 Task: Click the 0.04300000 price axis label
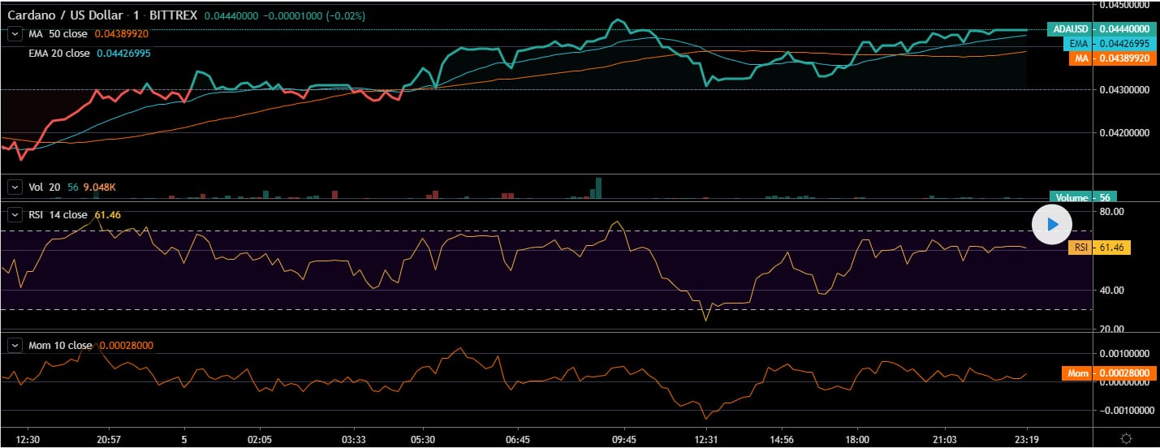(x=1123, y=89)
